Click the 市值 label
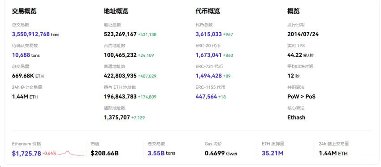Screen dimensions: 381x167 [x=95, y=144]
